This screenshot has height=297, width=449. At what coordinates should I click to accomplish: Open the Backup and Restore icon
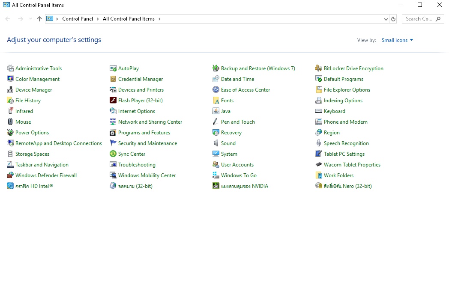tap(216, 68)
